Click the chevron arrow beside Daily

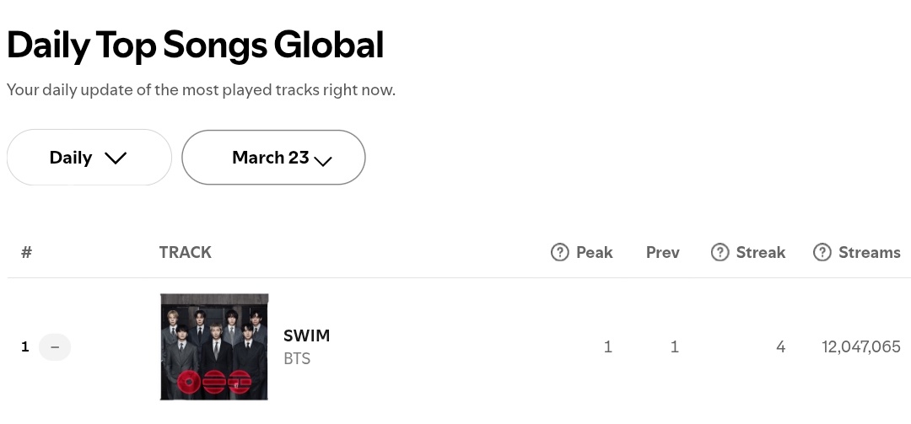(x=116, y=158)
